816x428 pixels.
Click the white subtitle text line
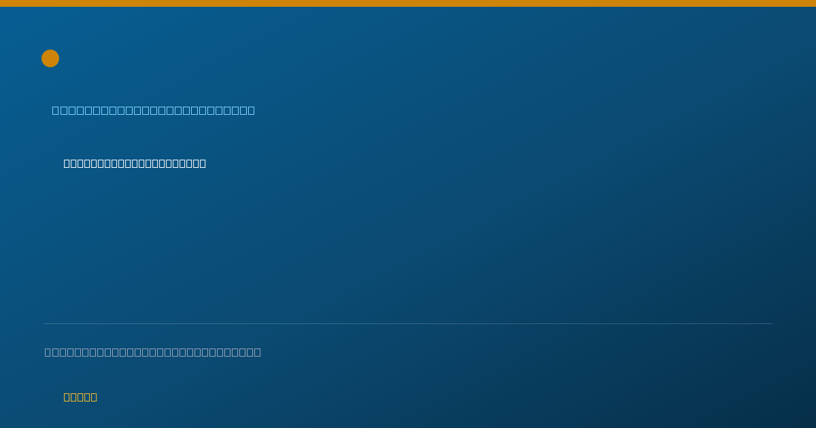[x=135, y=163]
